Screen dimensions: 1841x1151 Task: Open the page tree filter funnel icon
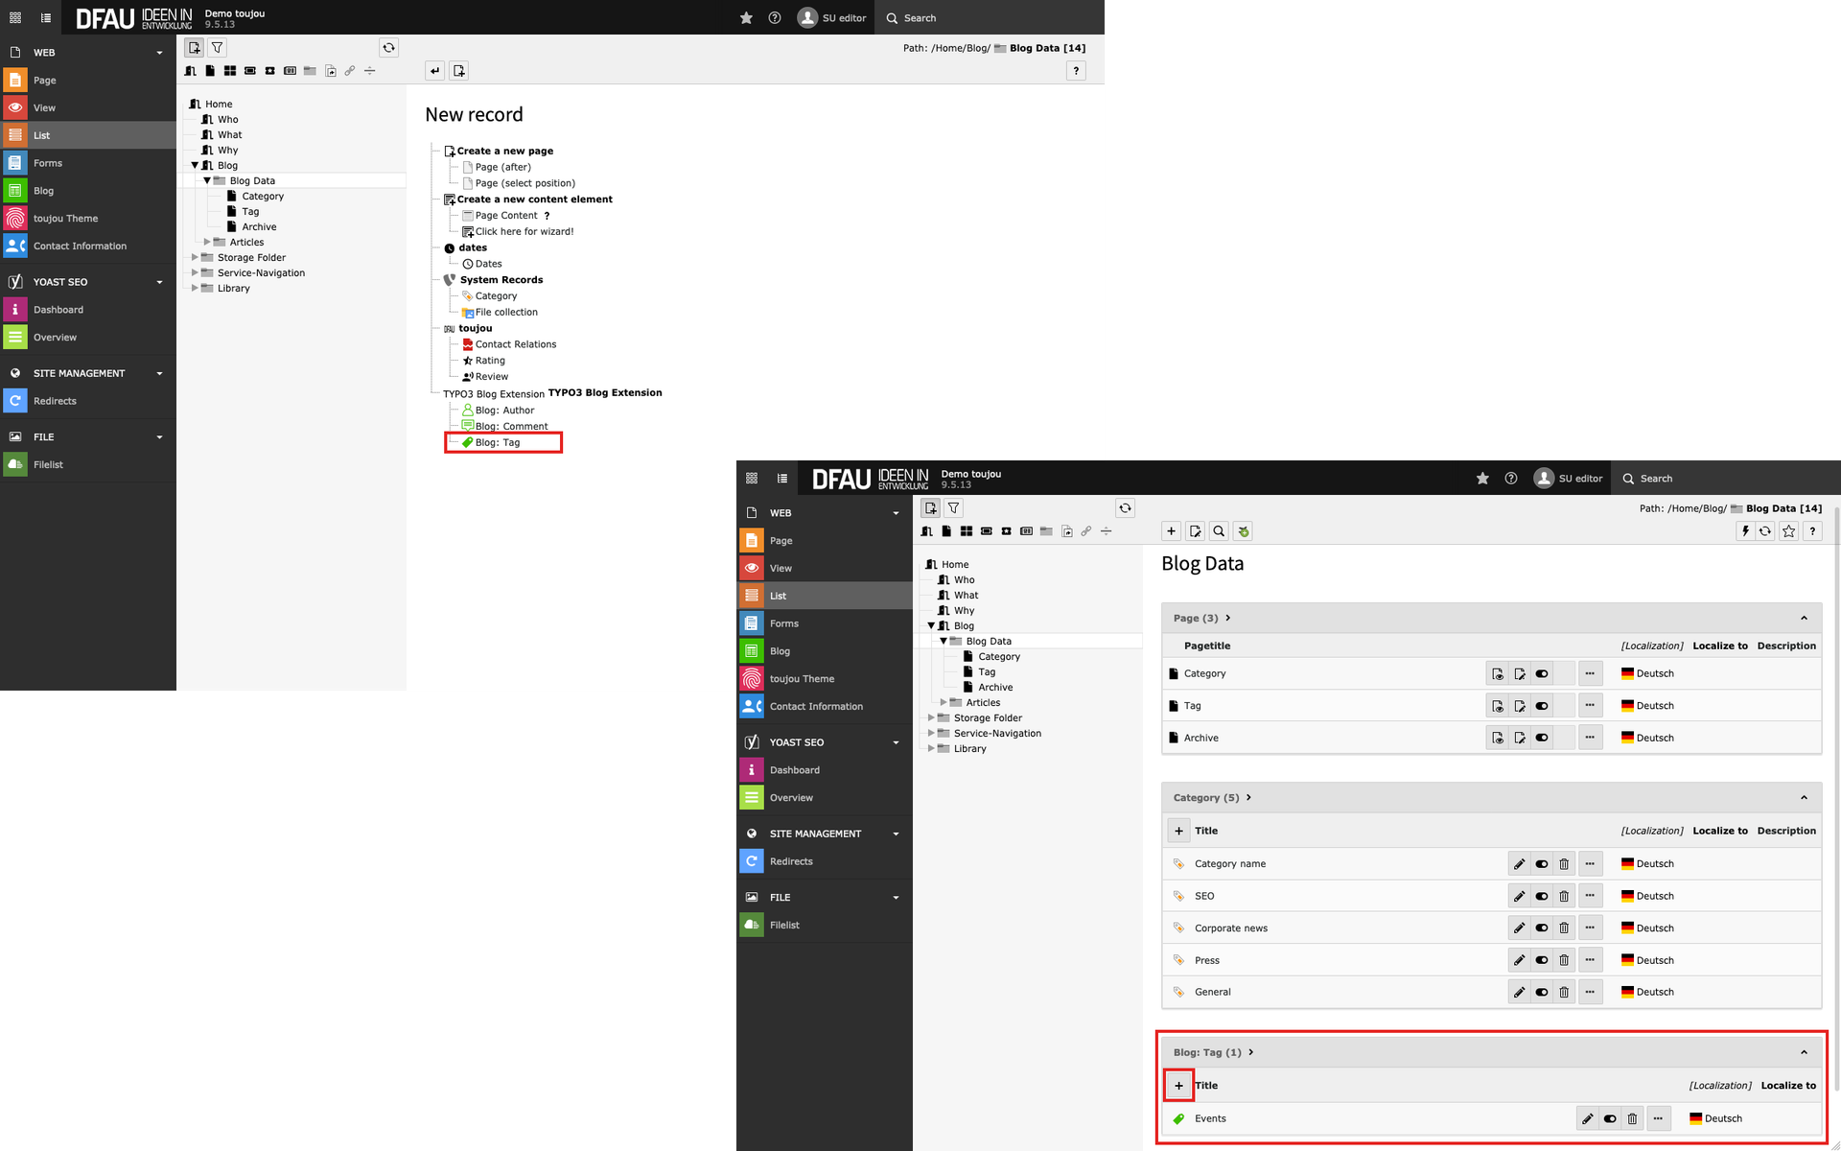point(953,508)
